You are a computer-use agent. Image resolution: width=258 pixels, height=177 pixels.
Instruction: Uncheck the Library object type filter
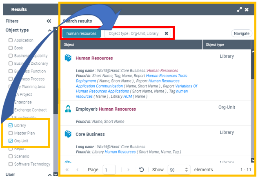coord(11,126)
